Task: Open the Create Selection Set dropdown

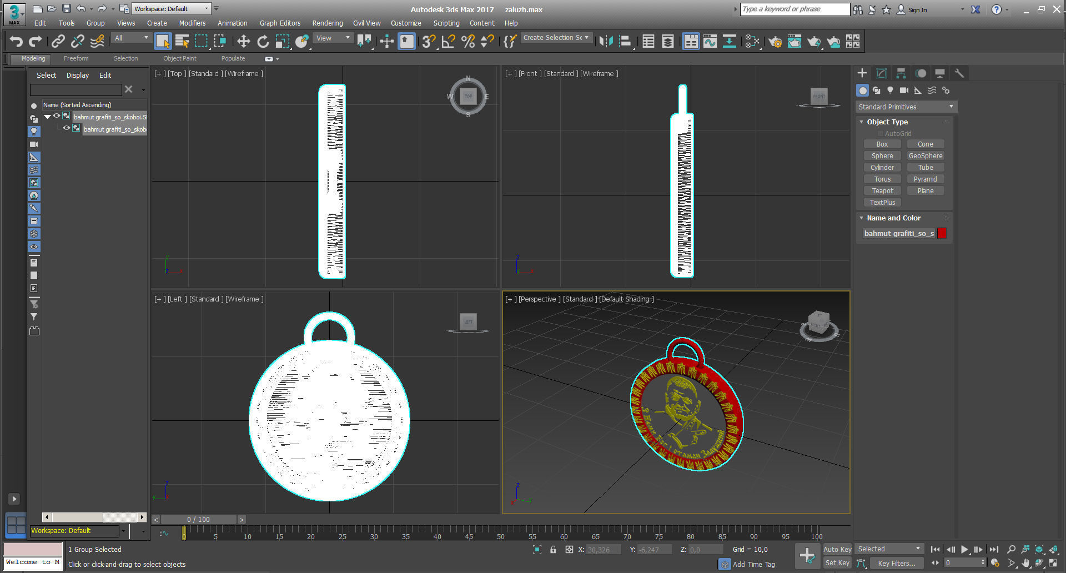Action: pyautogui.click(x=556, y=38)
